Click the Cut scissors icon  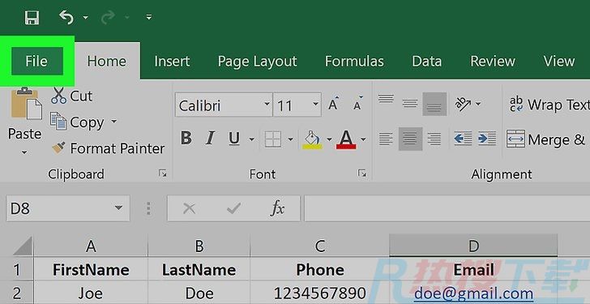click(x=58, y=96)
